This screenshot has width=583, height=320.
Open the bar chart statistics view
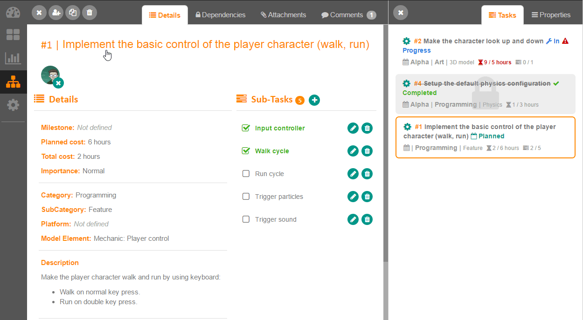point(13,58)
